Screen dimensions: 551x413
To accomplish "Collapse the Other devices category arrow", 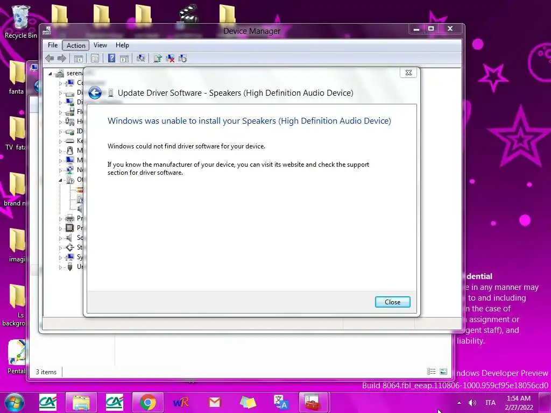I will [x=60, y=180].
